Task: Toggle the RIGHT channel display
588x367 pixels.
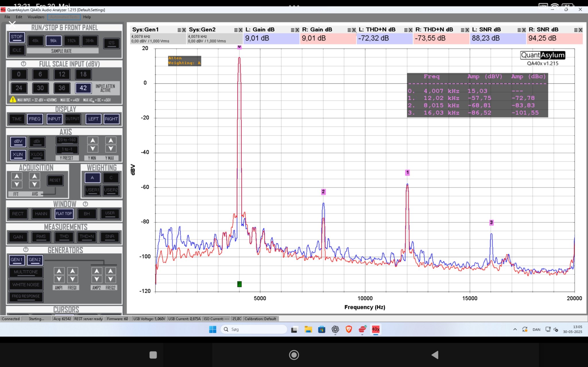Action: tap(111, 119)
